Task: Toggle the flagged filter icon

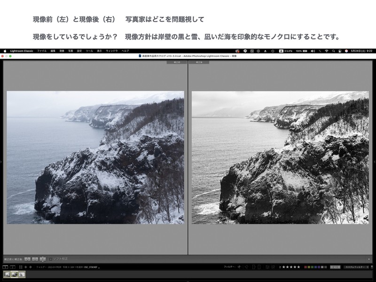Action: (x=239, y=267)
